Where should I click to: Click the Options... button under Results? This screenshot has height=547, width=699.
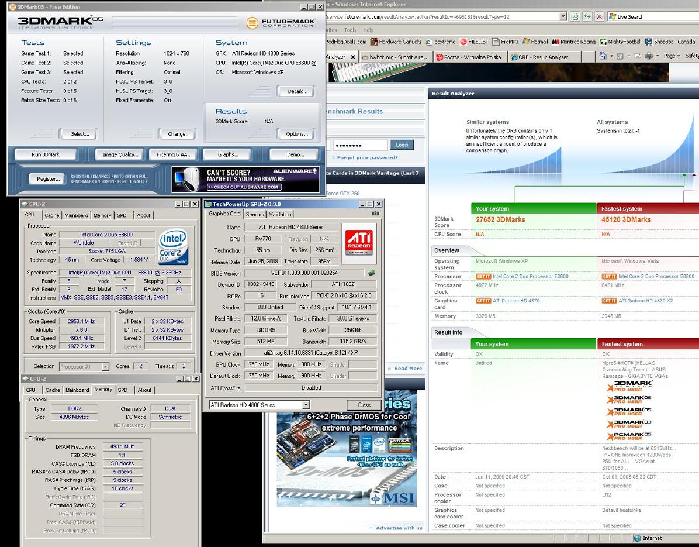tap(297, 134)
